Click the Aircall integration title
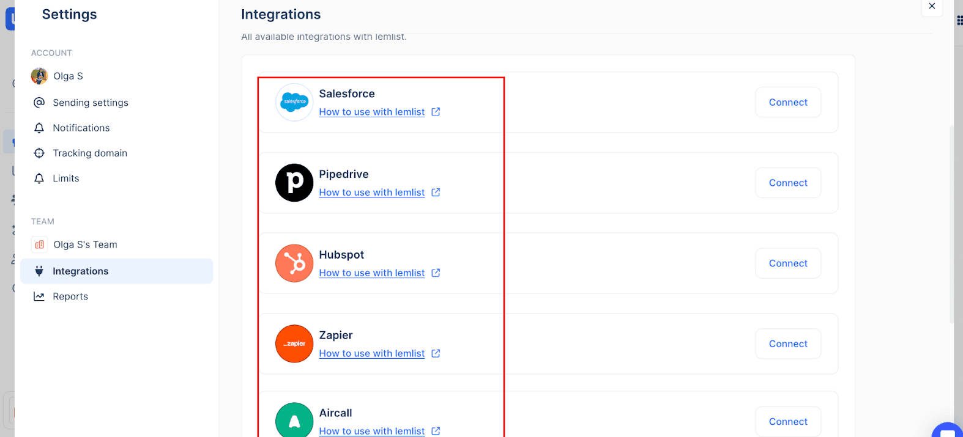963x437 pixels. pos(336,413)
